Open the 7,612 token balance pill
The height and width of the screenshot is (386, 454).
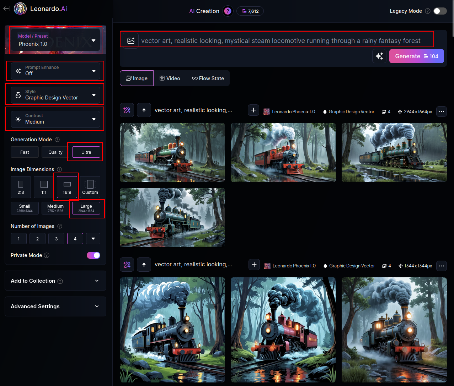coord(250,11)
